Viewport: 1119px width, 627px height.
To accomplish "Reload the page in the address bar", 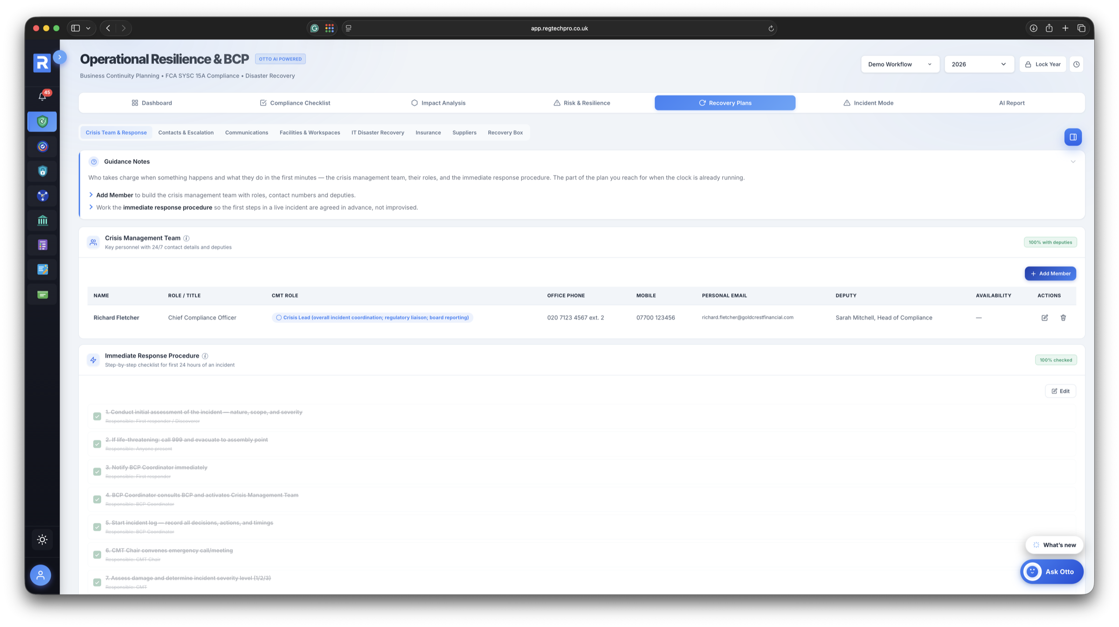I will [x=771, y=28].
